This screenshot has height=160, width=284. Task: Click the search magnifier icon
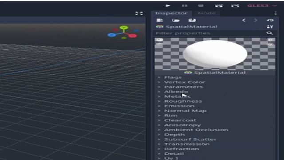(270, 33)
